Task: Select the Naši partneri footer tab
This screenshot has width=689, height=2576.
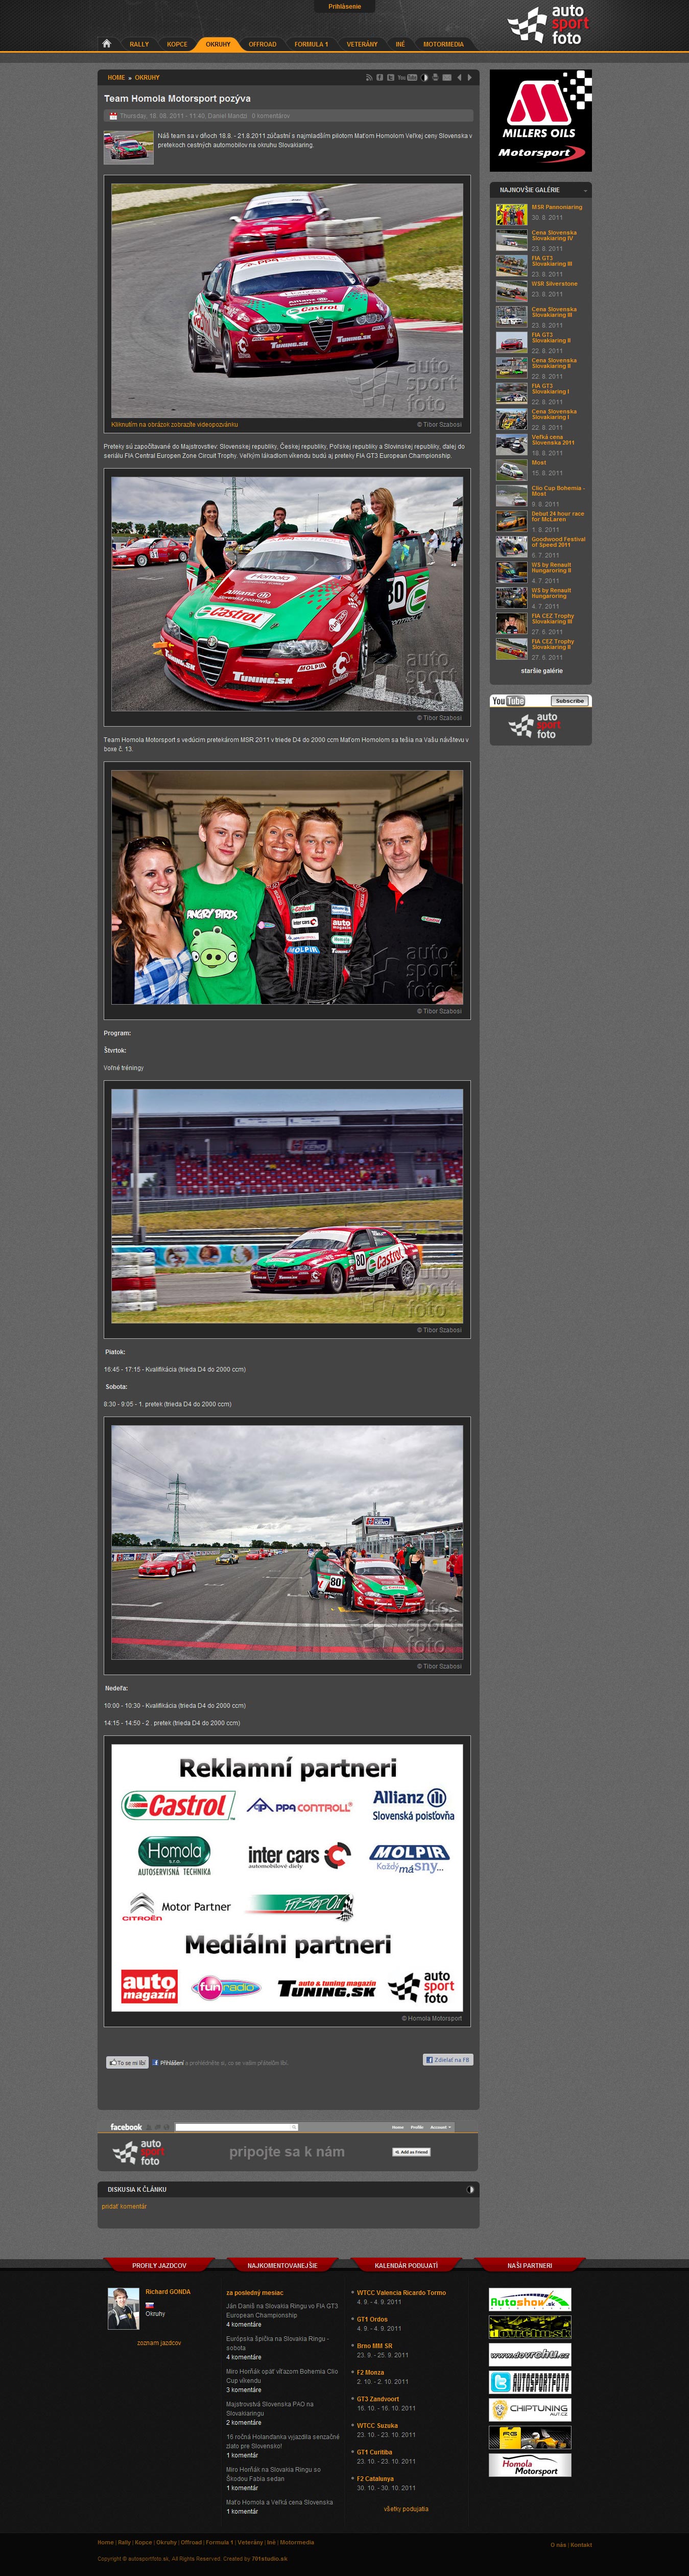Action: click(529, 2265)
